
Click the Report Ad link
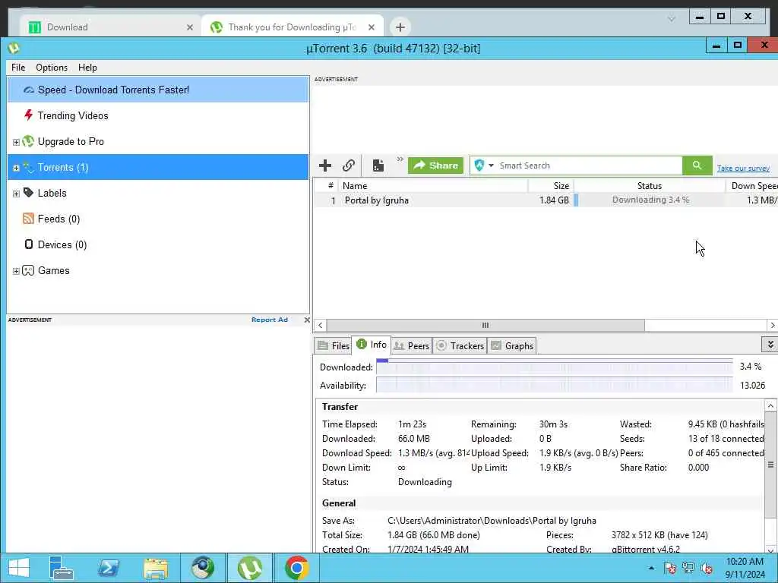pos(270,320)
